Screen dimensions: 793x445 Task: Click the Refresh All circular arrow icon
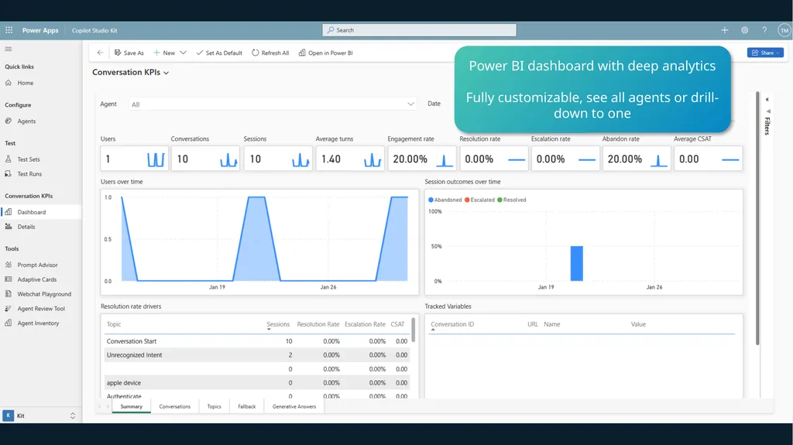coord(256,53)
